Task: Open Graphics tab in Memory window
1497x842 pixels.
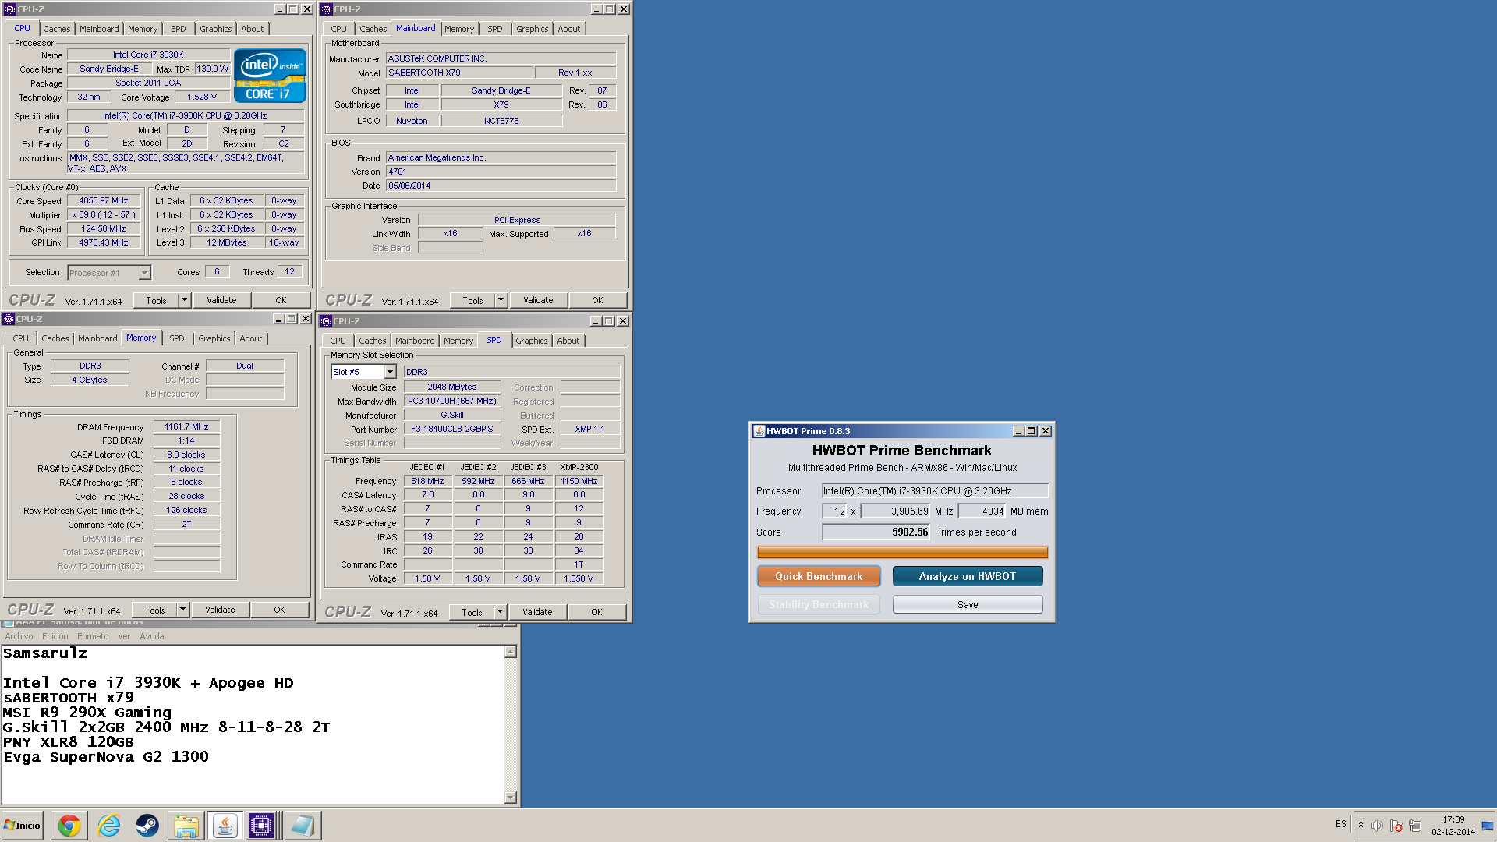Action: [214, 338]
